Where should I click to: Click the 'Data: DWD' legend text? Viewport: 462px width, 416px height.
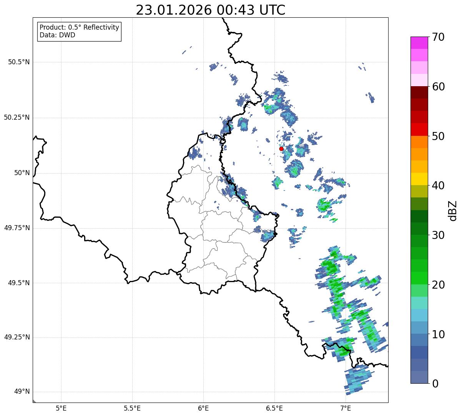pyautogui.click(x=57, y=35)
